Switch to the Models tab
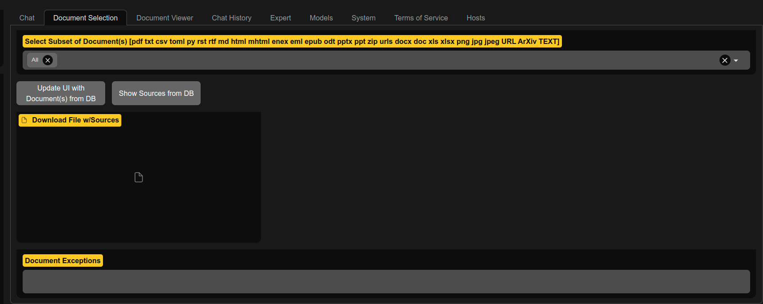 [x=321, y=18]
